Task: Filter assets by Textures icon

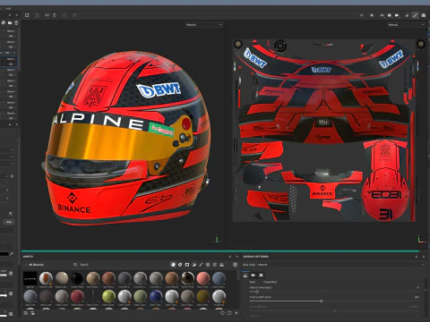Action: (215, 265)
